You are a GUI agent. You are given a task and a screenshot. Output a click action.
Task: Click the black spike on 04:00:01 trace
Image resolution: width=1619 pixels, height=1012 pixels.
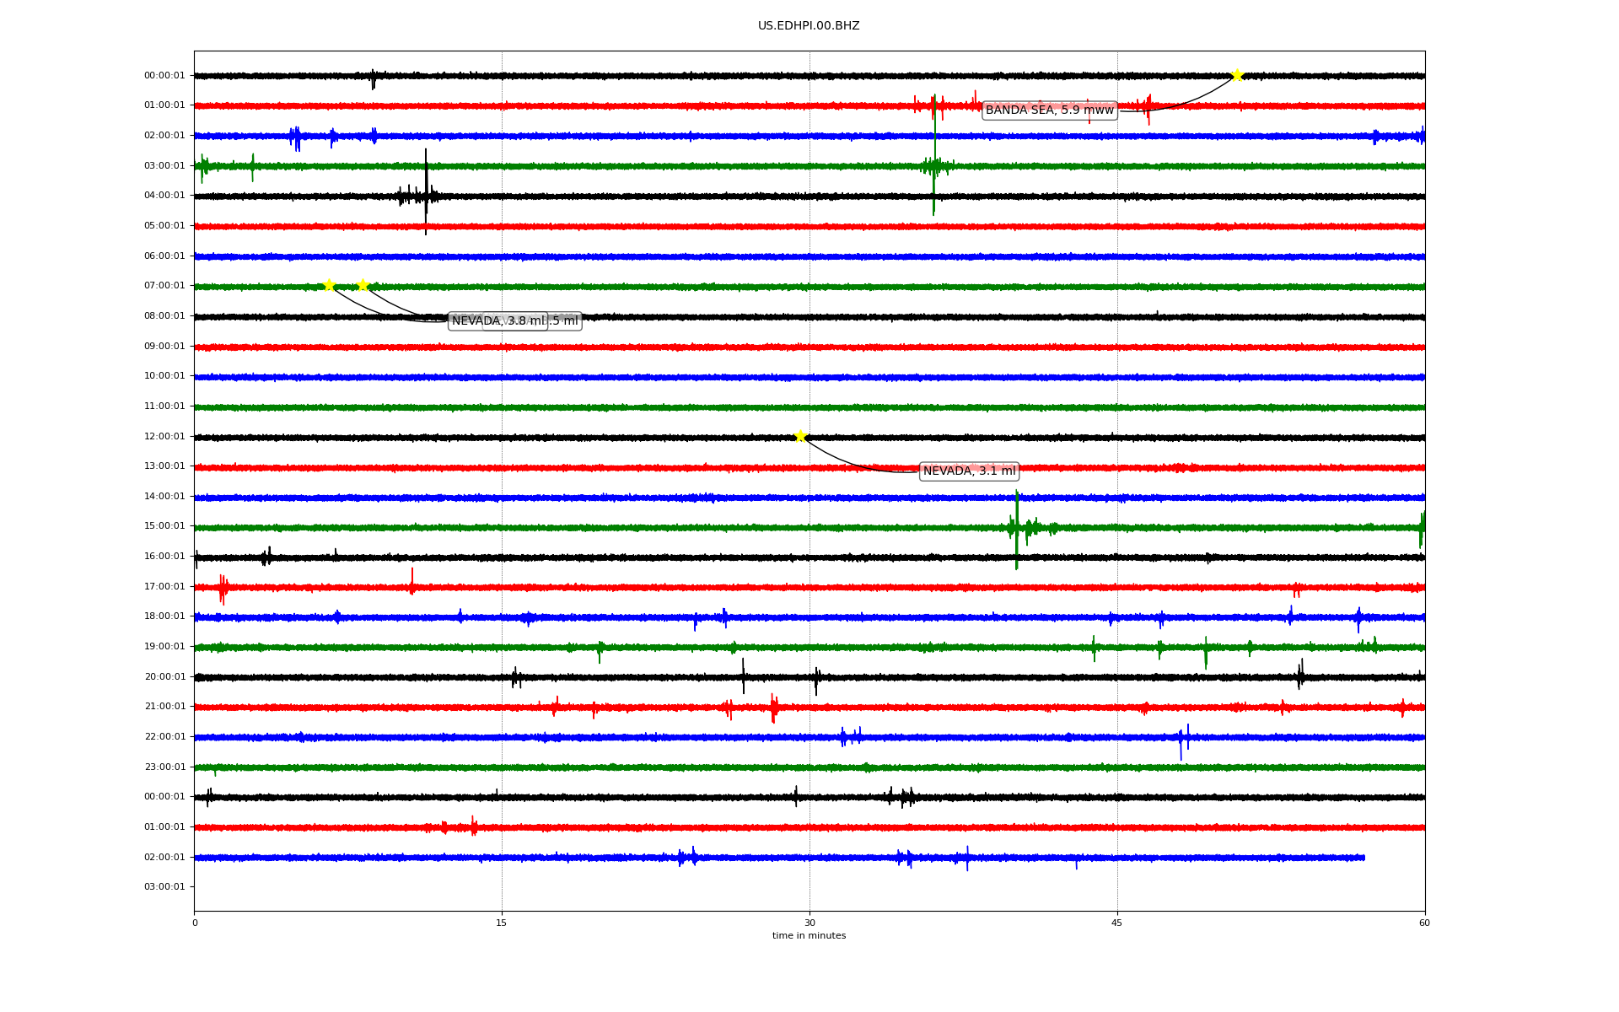tap(426, 192)
